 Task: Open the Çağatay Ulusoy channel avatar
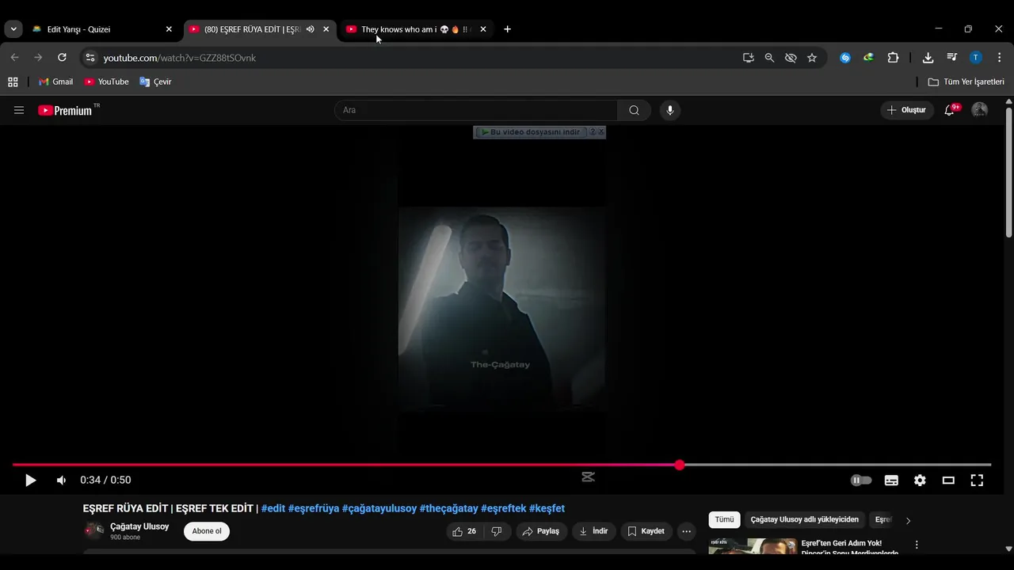pos(94,530)
